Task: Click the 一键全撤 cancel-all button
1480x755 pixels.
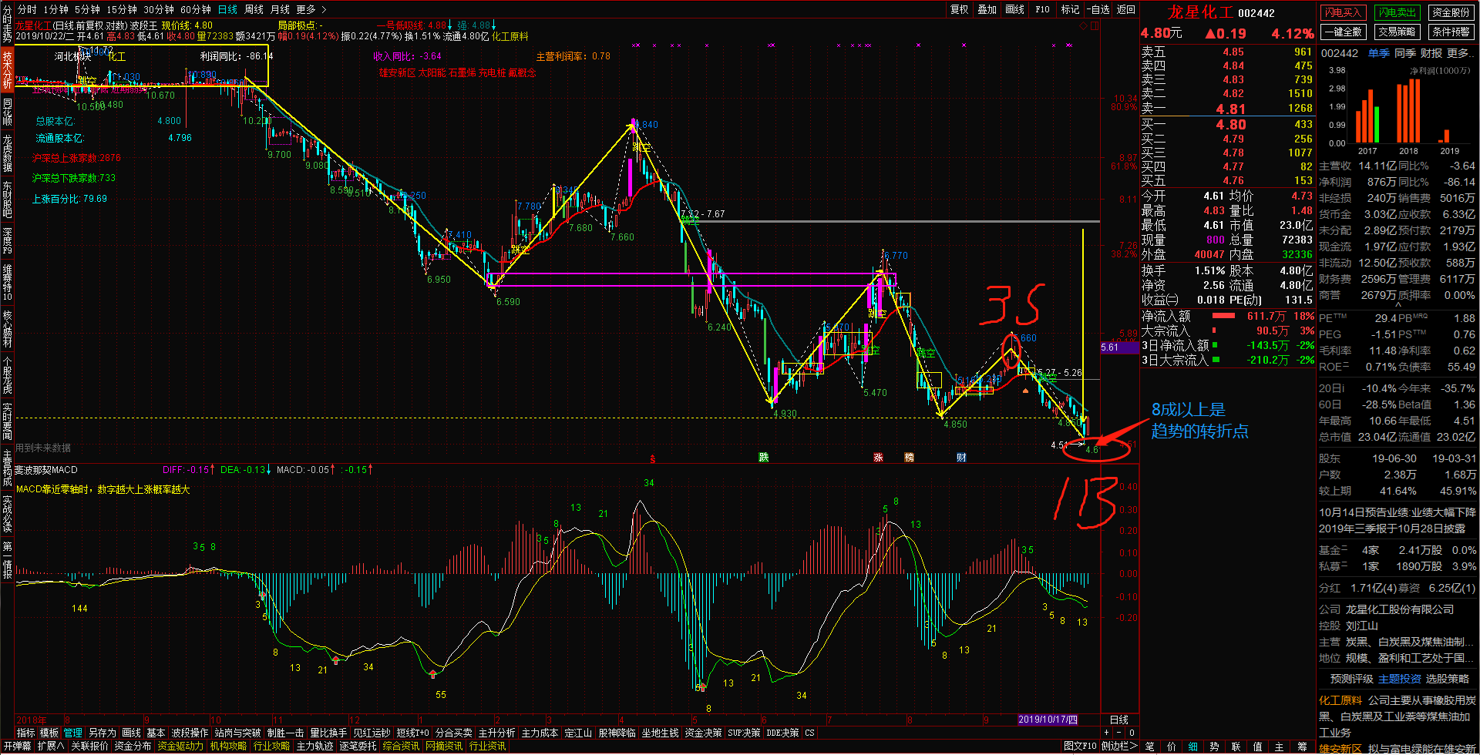Action: coord(1343,32)
